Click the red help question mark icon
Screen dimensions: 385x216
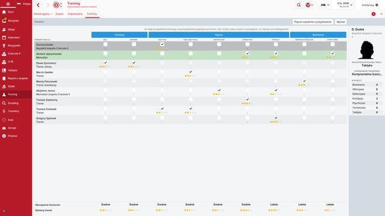pos(374,14)
